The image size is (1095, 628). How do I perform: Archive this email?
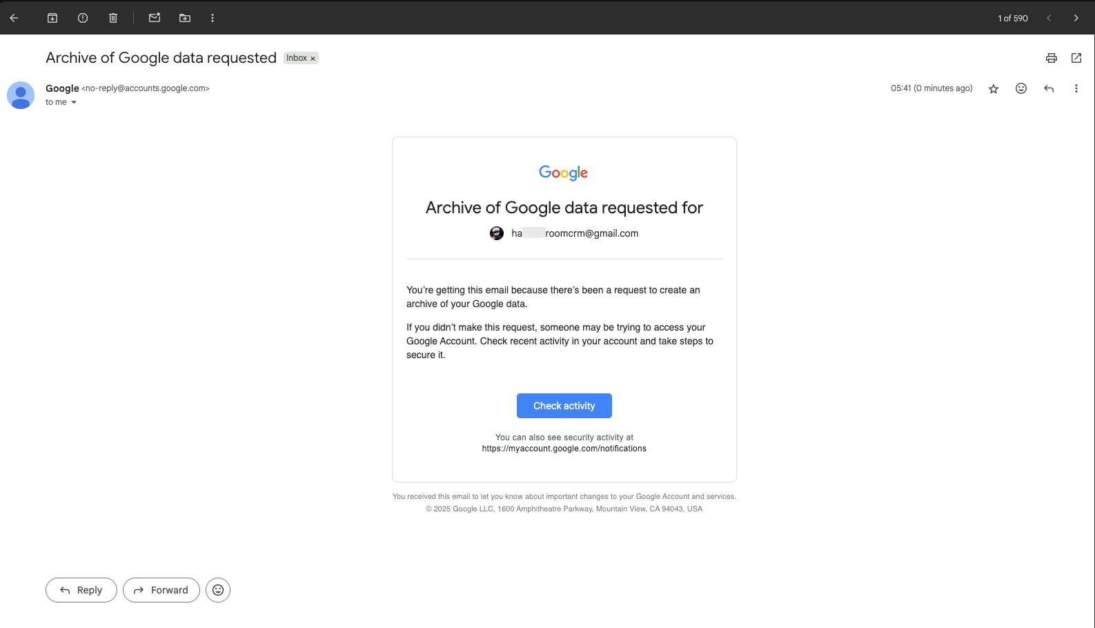point(52,18)
